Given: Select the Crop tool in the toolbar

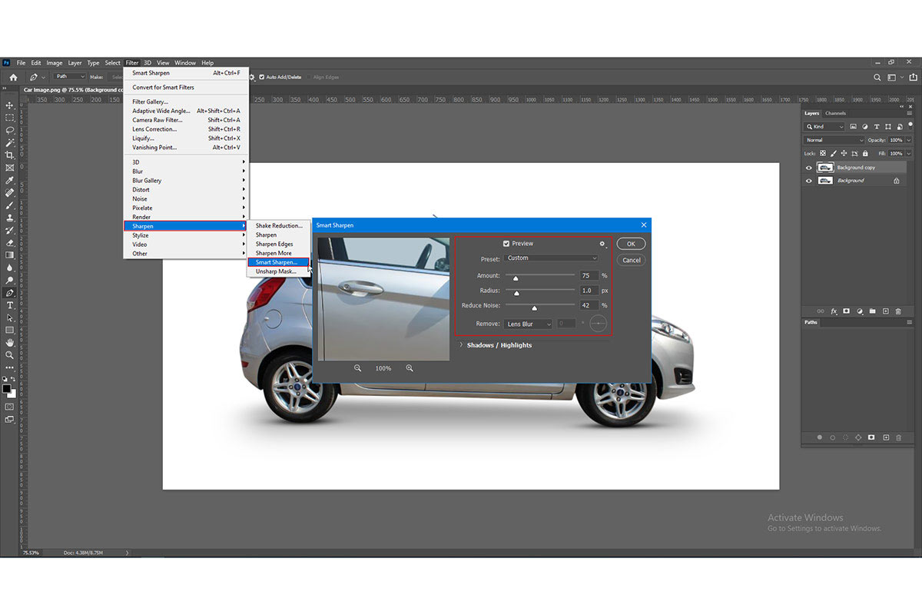Looking at the screenshot, I should pyautogui.click(x=10, y=155).
